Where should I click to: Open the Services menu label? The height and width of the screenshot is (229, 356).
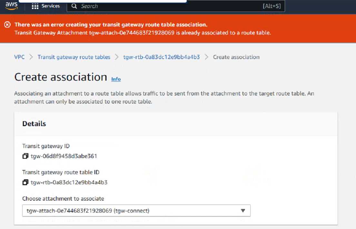click(51, 6)
